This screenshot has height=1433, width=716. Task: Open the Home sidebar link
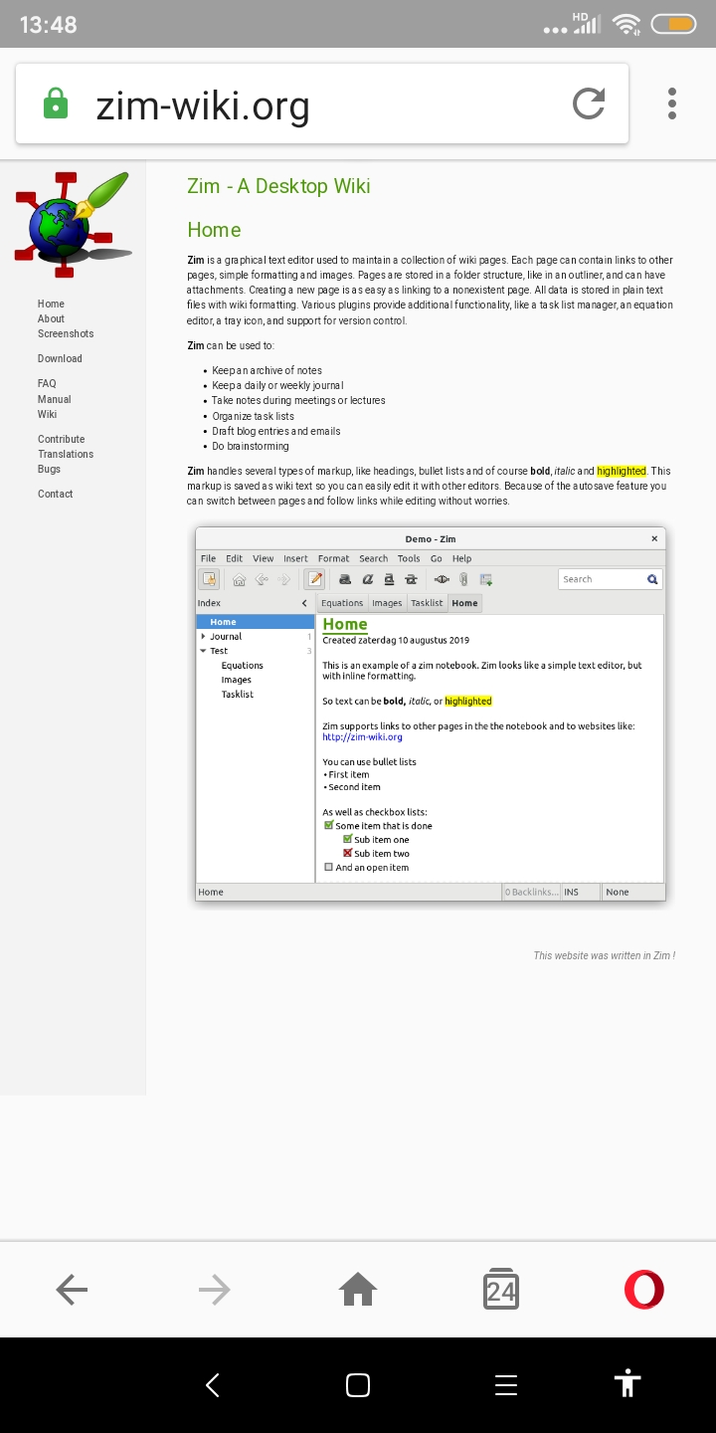pos(51,304)
